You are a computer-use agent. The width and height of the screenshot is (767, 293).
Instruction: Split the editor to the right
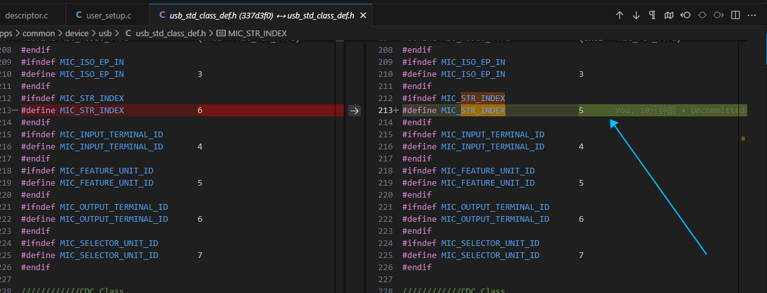(735, 15)
